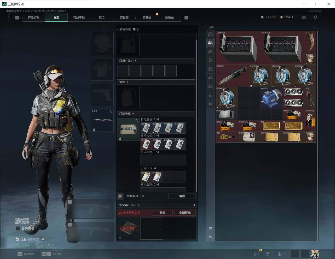Click the 快捷管理门卡 card icon
This screenshot has height=259, width=335.
pyautogui.click(x=120, y=196)
